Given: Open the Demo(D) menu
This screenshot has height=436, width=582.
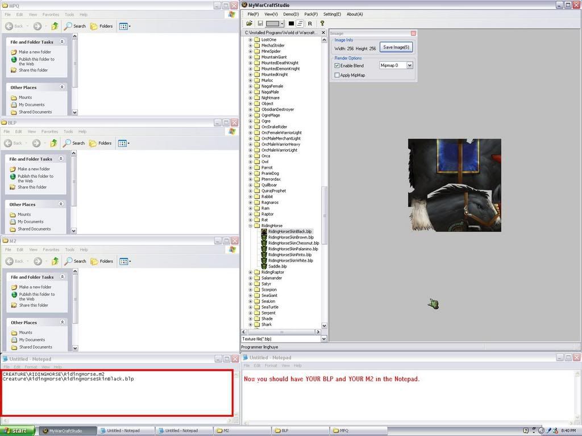Looking at the screenshot, I should 291,14.
